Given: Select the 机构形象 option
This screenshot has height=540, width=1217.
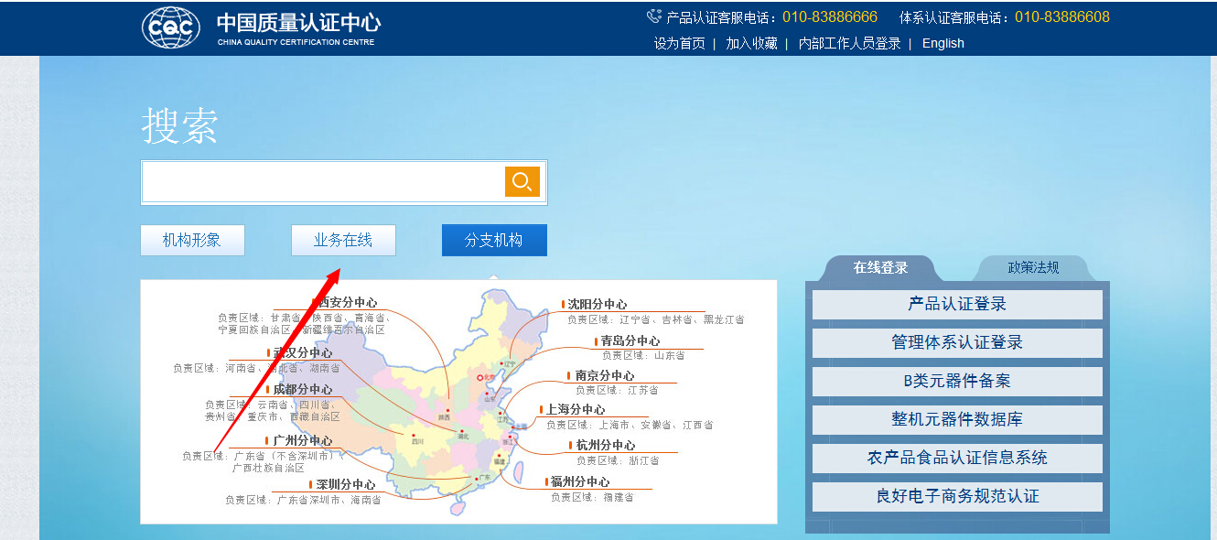Looking at the screenshot, I should click(192, 239).
